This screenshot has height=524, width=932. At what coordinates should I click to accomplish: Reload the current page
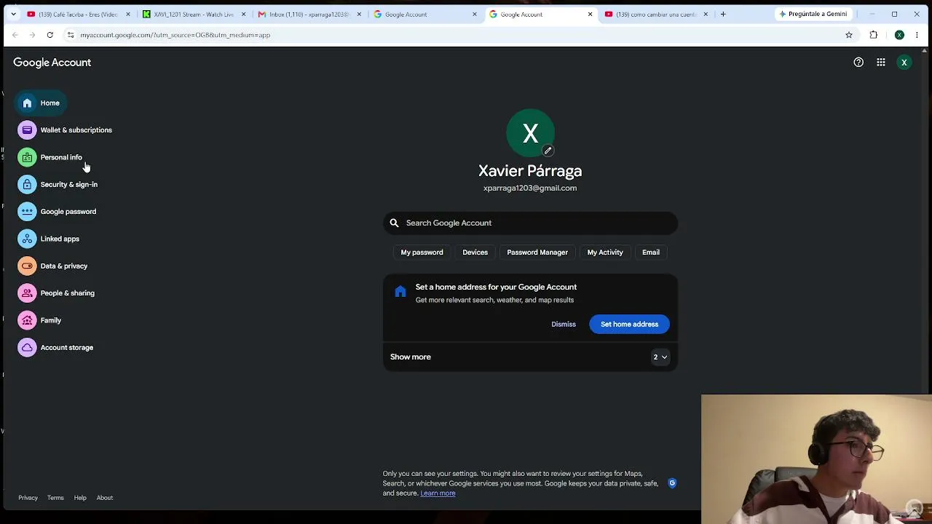(x=50, y=35)
